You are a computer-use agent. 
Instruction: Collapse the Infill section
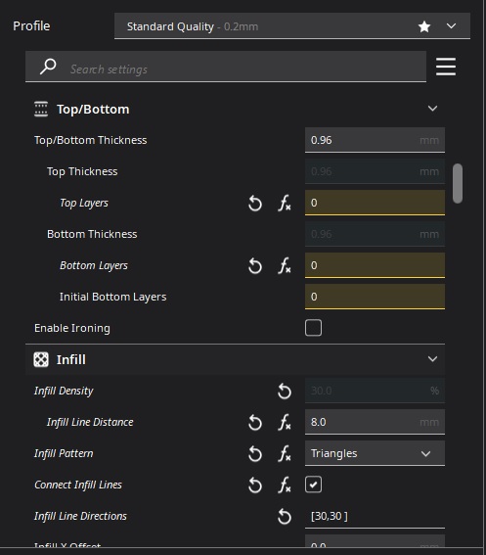(x=432, y=359)
